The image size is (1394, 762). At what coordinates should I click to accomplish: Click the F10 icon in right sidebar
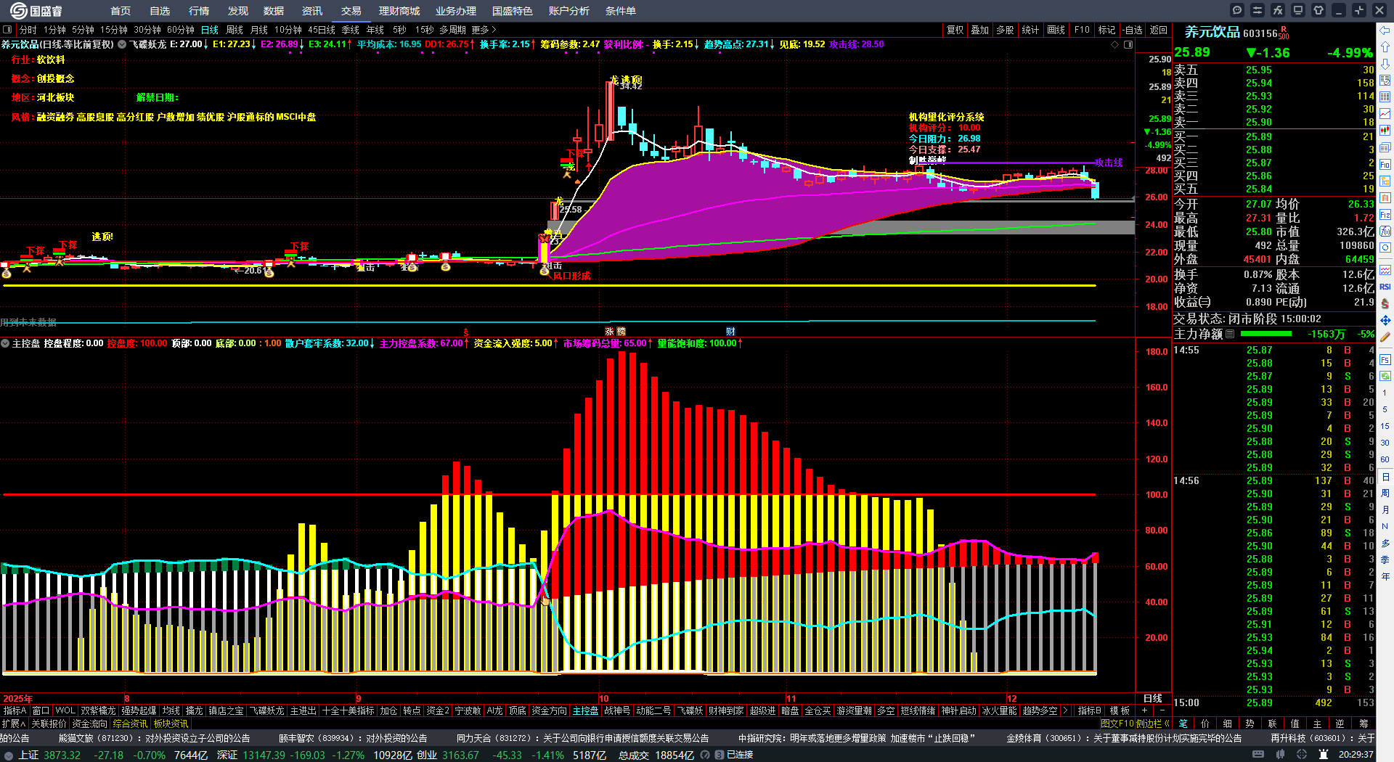coord(1385,165)
